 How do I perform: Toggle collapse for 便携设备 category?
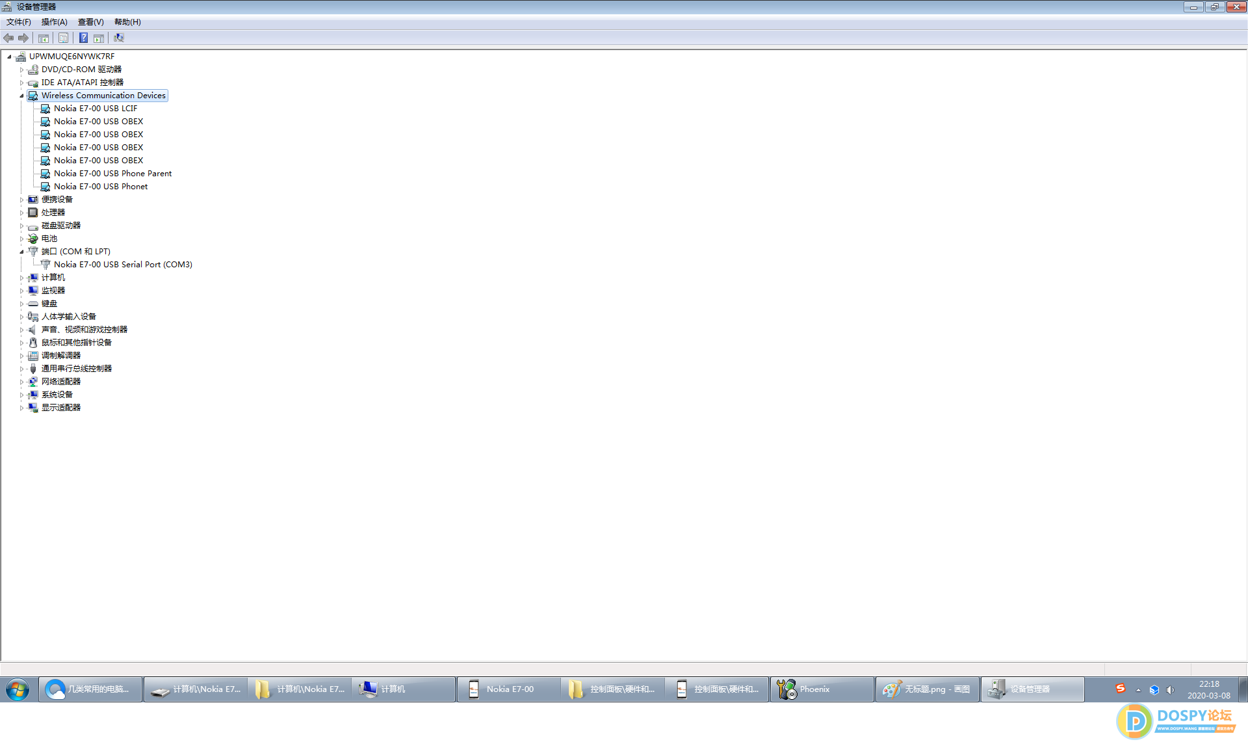pyautogui.click(x=19, y=199)
